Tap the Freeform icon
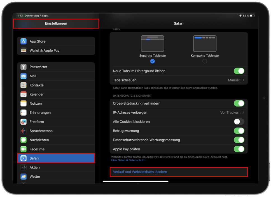Image resolution: width=271 pixels, height=197 pixels. tap(24, 122)
